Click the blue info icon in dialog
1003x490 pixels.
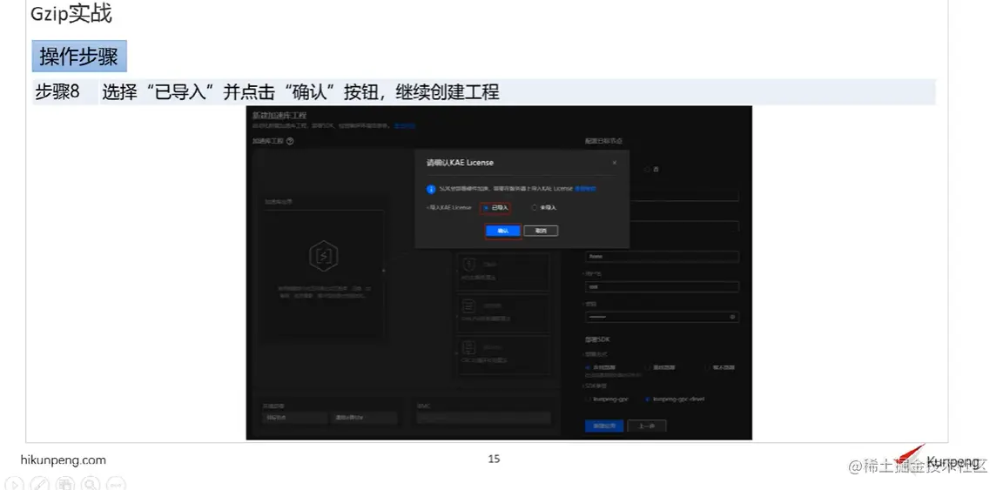[x=430, y=190]
